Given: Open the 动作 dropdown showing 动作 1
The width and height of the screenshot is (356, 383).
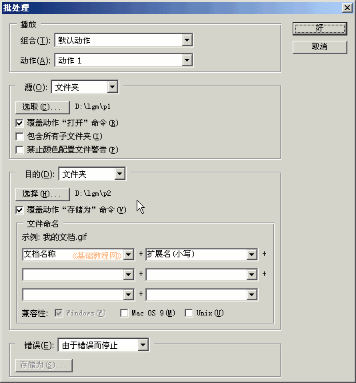Looking at the screenshot, I should coord(124,60).
